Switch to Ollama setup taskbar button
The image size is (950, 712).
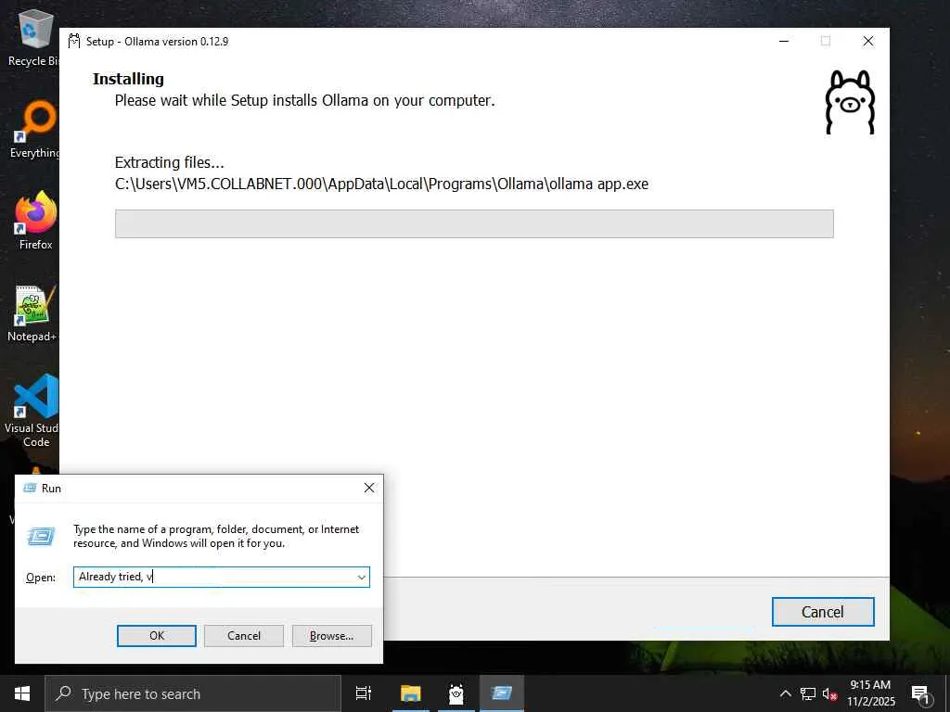tap(456, 693)
